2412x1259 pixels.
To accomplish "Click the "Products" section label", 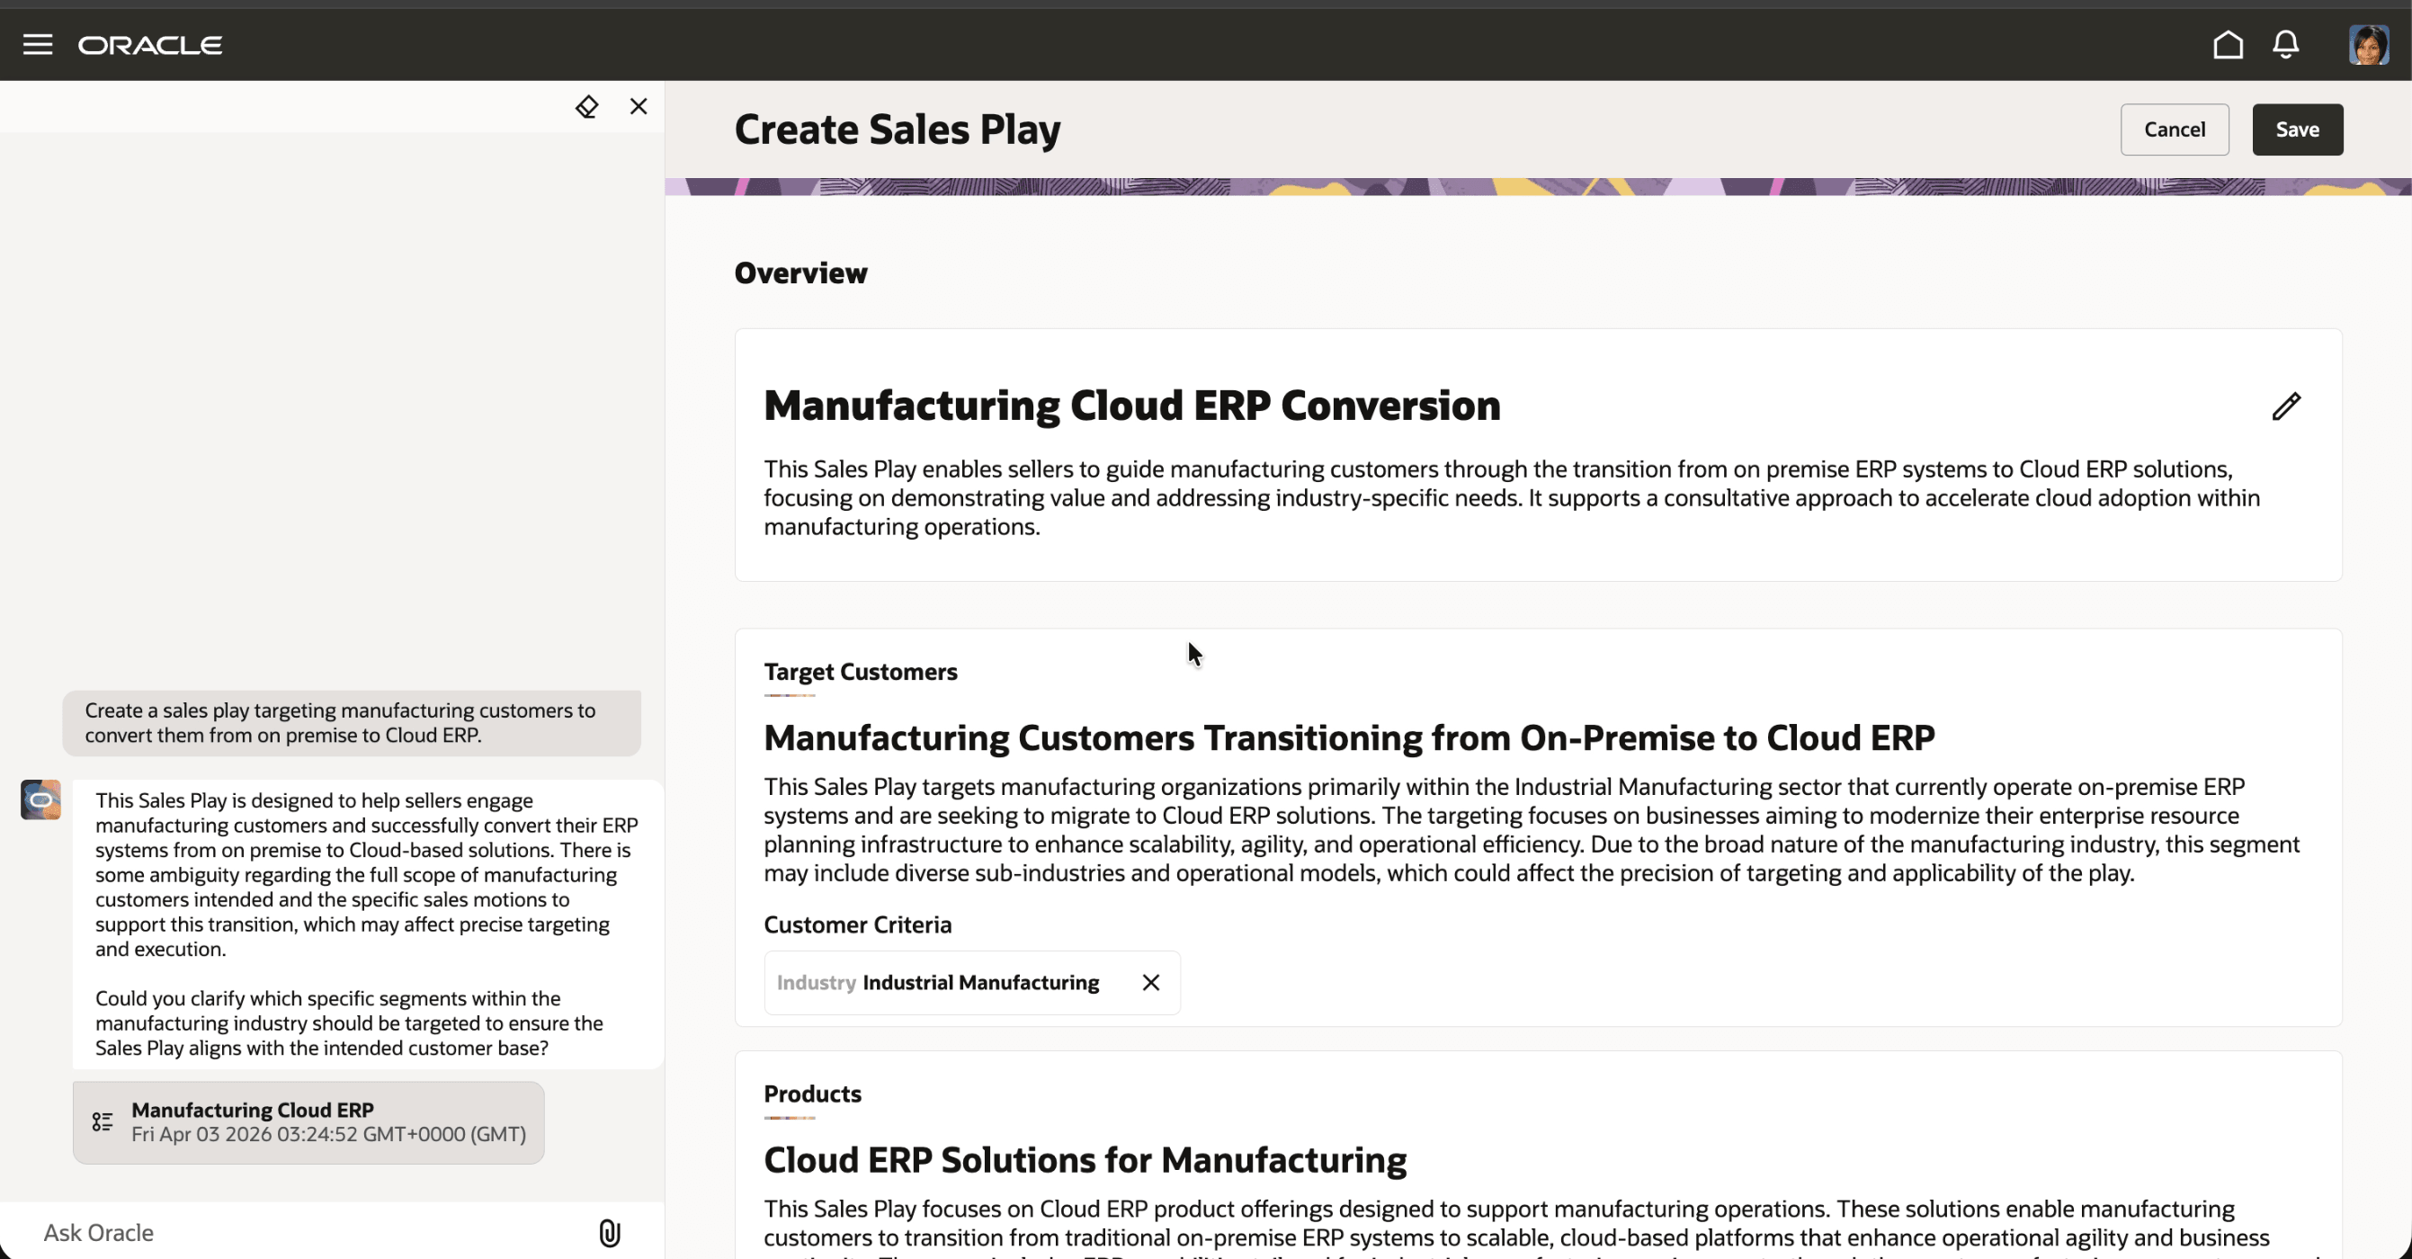I will [x=812, y=1094].
